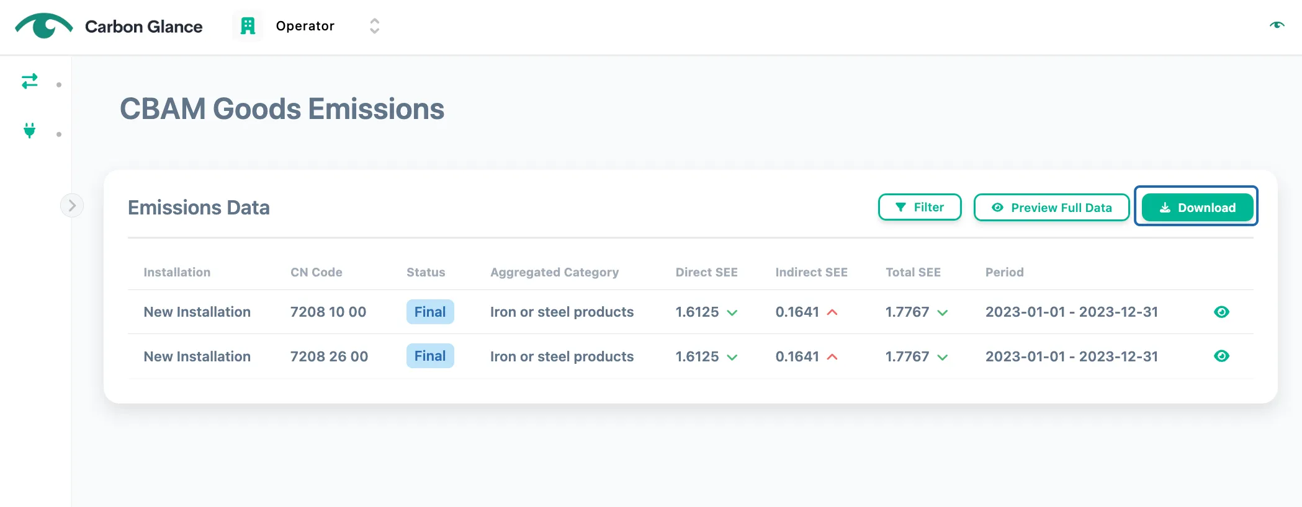The width and height of the screenshot is (1302, 507).
Task: Click the CN Code column header
Action: click(x=317, y=272)
